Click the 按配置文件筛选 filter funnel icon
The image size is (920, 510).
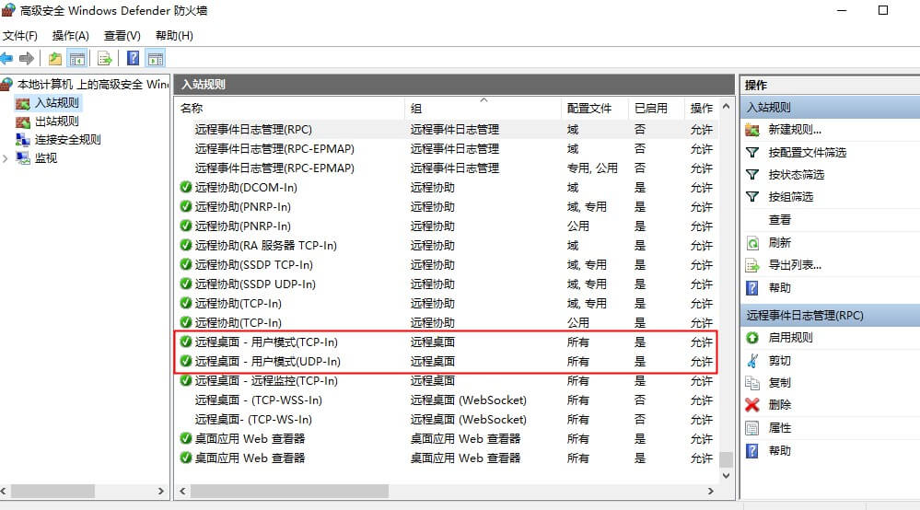click(x=752, y=153)
